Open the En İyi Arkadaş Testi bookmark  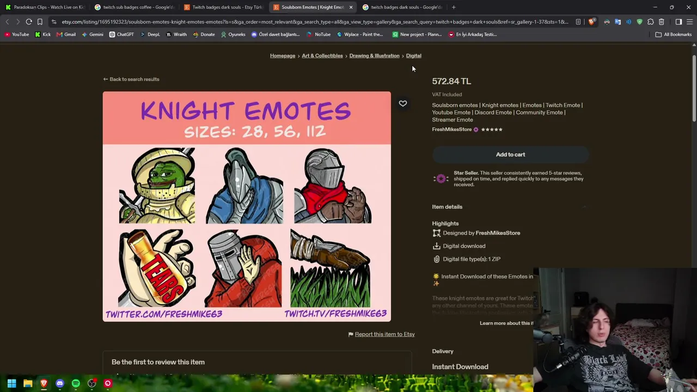pos(473,34)
